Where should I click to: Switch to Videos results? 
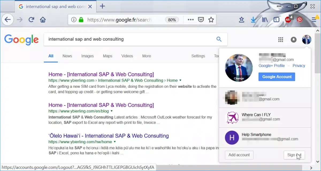[x=127, y=56]
